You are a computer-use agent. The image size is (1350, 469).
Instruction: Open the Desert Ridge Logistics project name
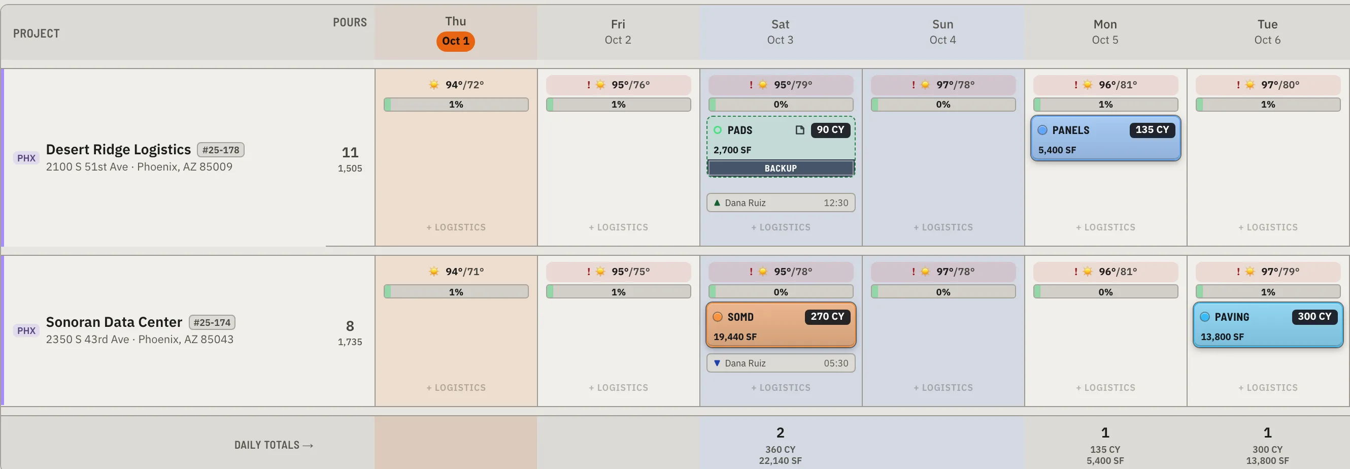[118, 149]
